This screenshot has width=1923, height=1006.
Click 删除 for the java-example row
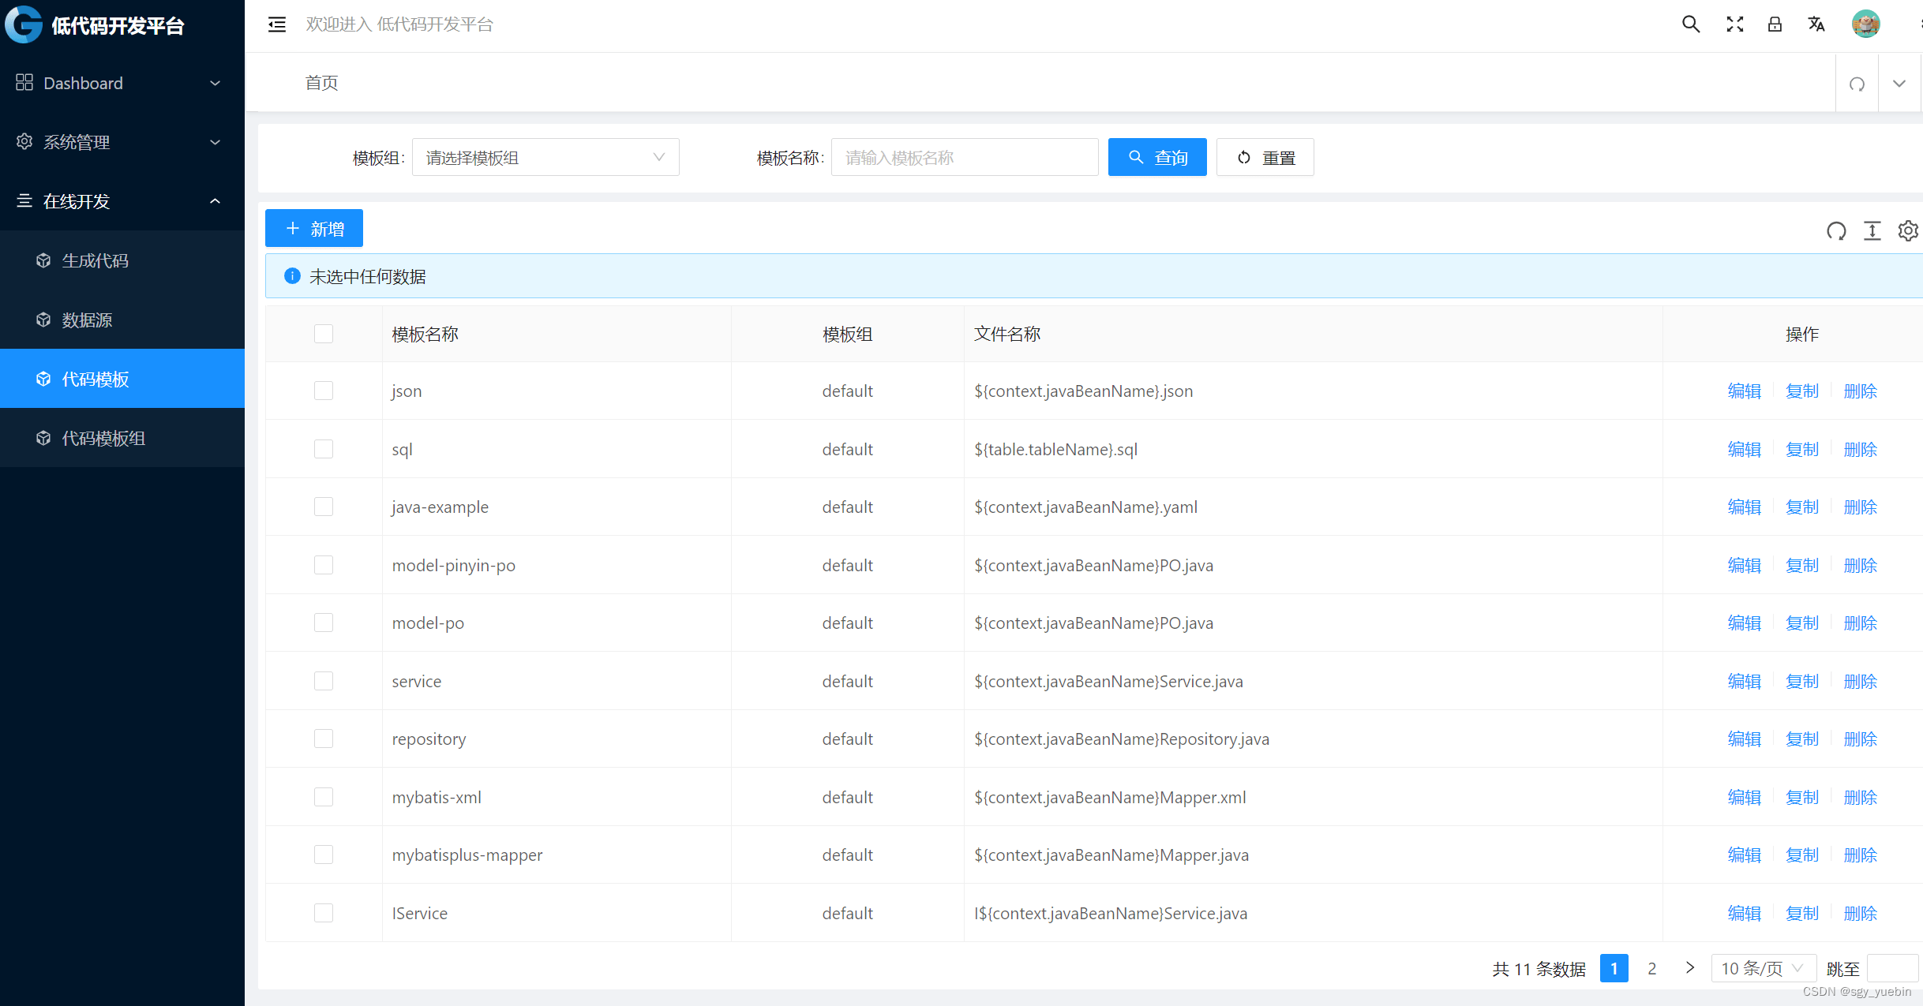click(x=1861, y=507)
